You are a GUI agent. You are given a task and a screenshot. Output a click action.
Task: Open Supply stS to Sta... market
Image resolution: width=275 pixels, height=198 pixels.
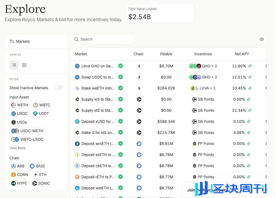[97, 110]
